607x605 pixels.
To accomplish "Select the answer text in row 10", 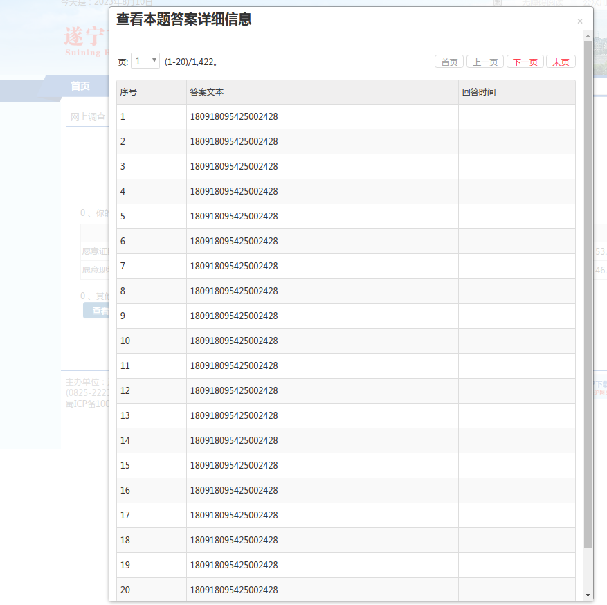I will tap(234, 341).
